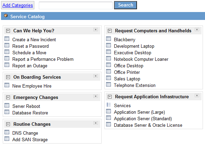Open Reset a Password
This screenshot has width=205, height=146.
click(x=31, y=46)
